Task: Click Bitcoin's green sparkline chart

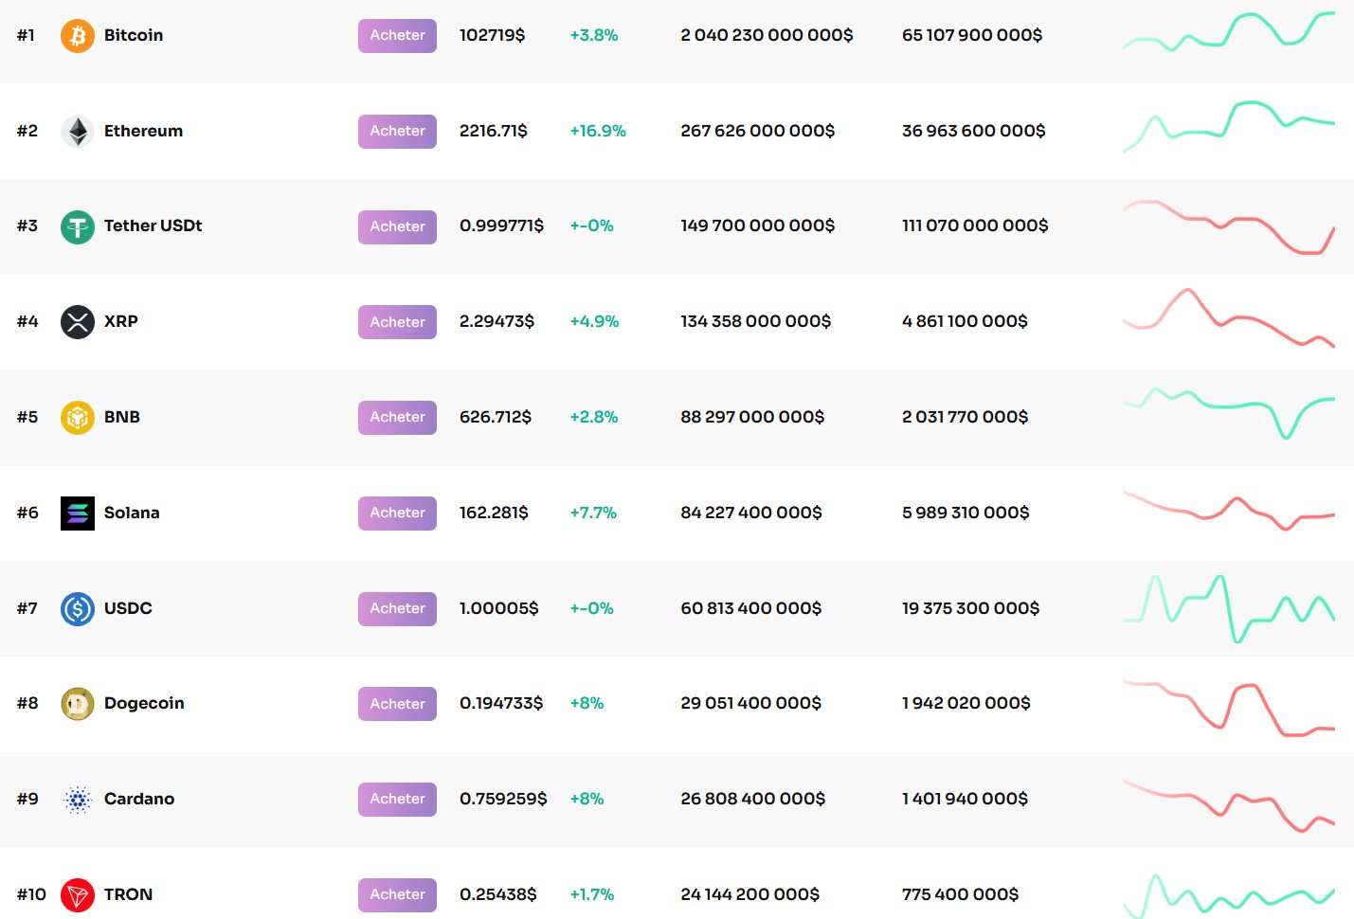Action: pos(1232,35)
